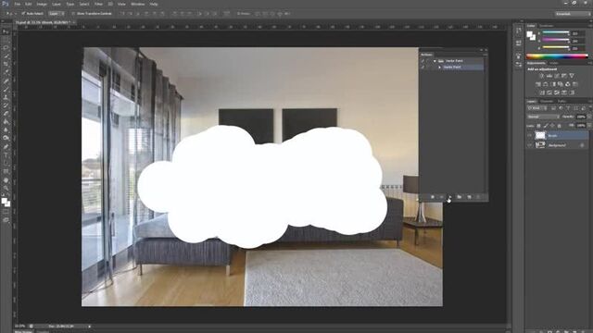
Task: Add a Curves adjustment
Action: coord(557,76)
